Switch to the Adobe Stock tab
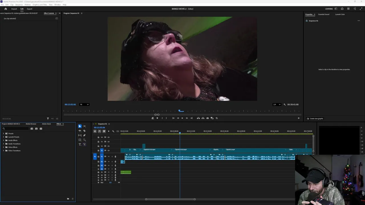This screenshot has width=365, height=205. (46, 124)
